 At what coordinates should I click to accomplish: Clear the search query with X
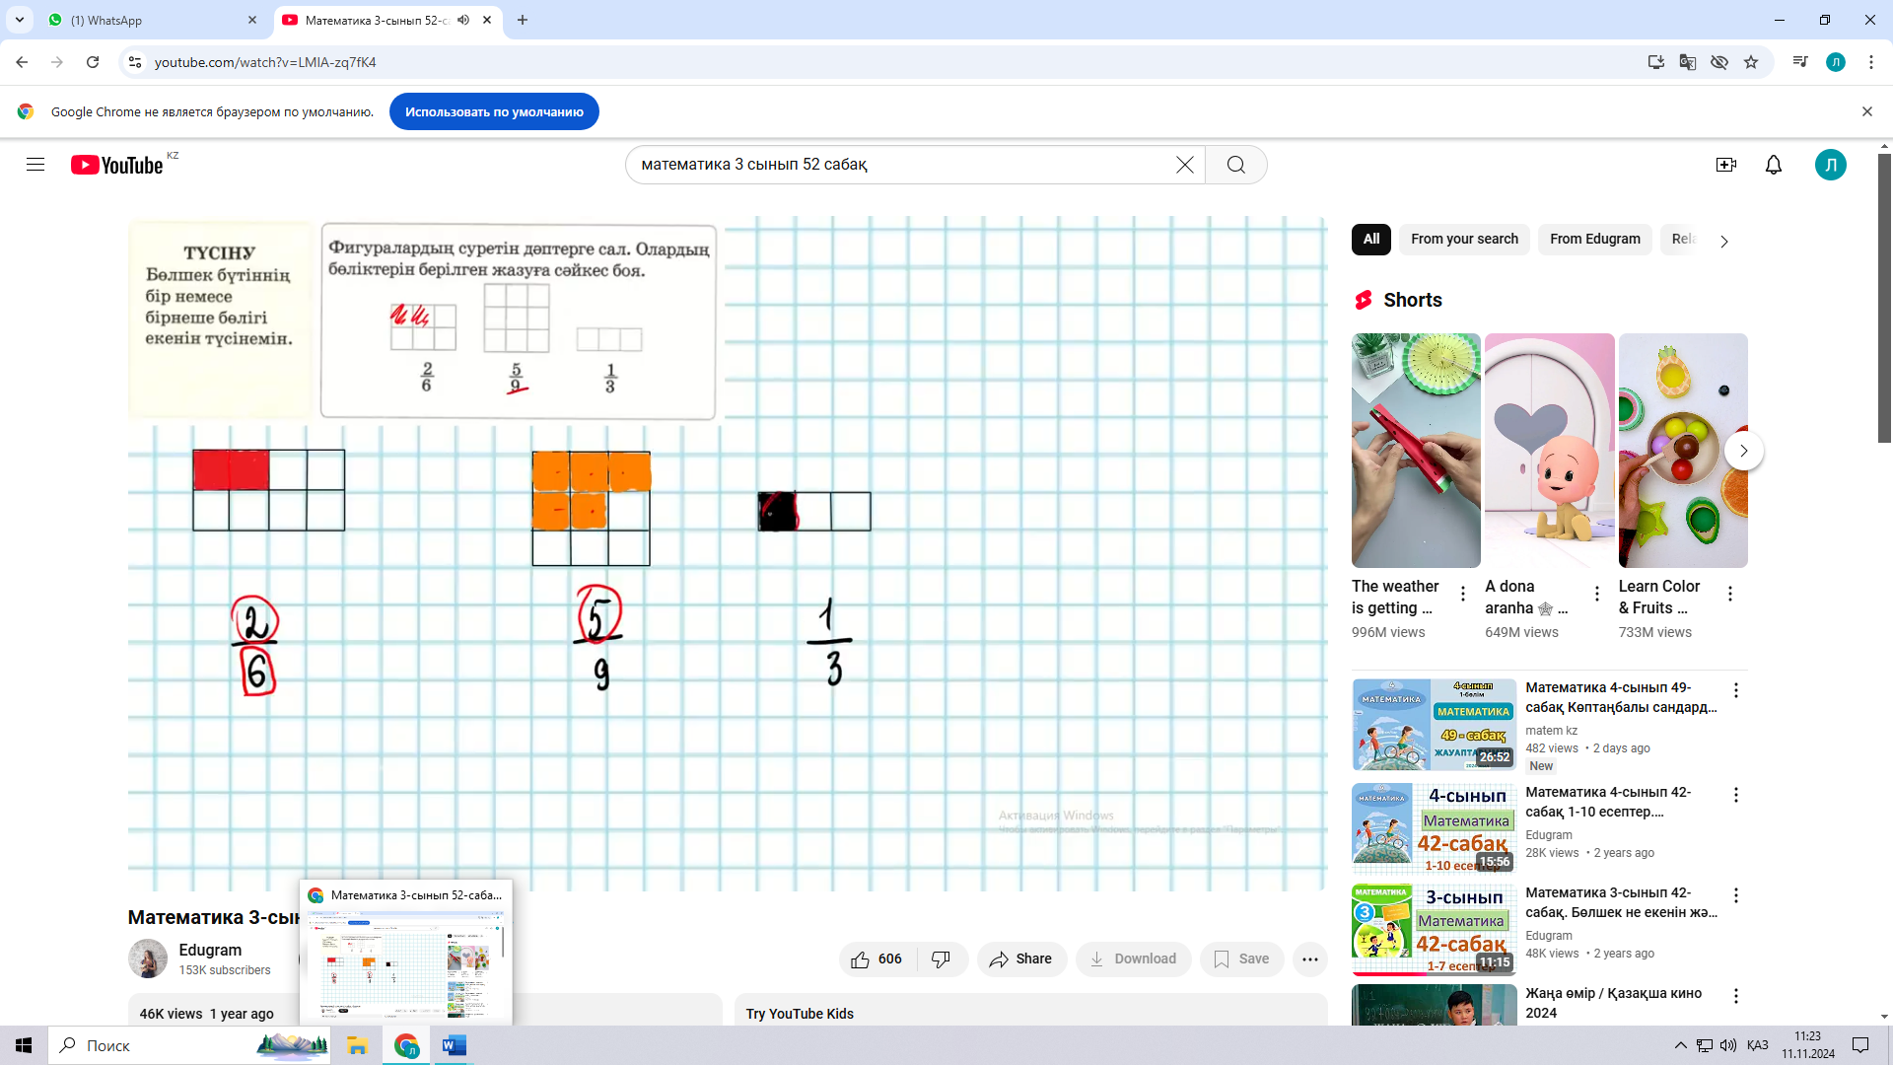coord(1185,165)
